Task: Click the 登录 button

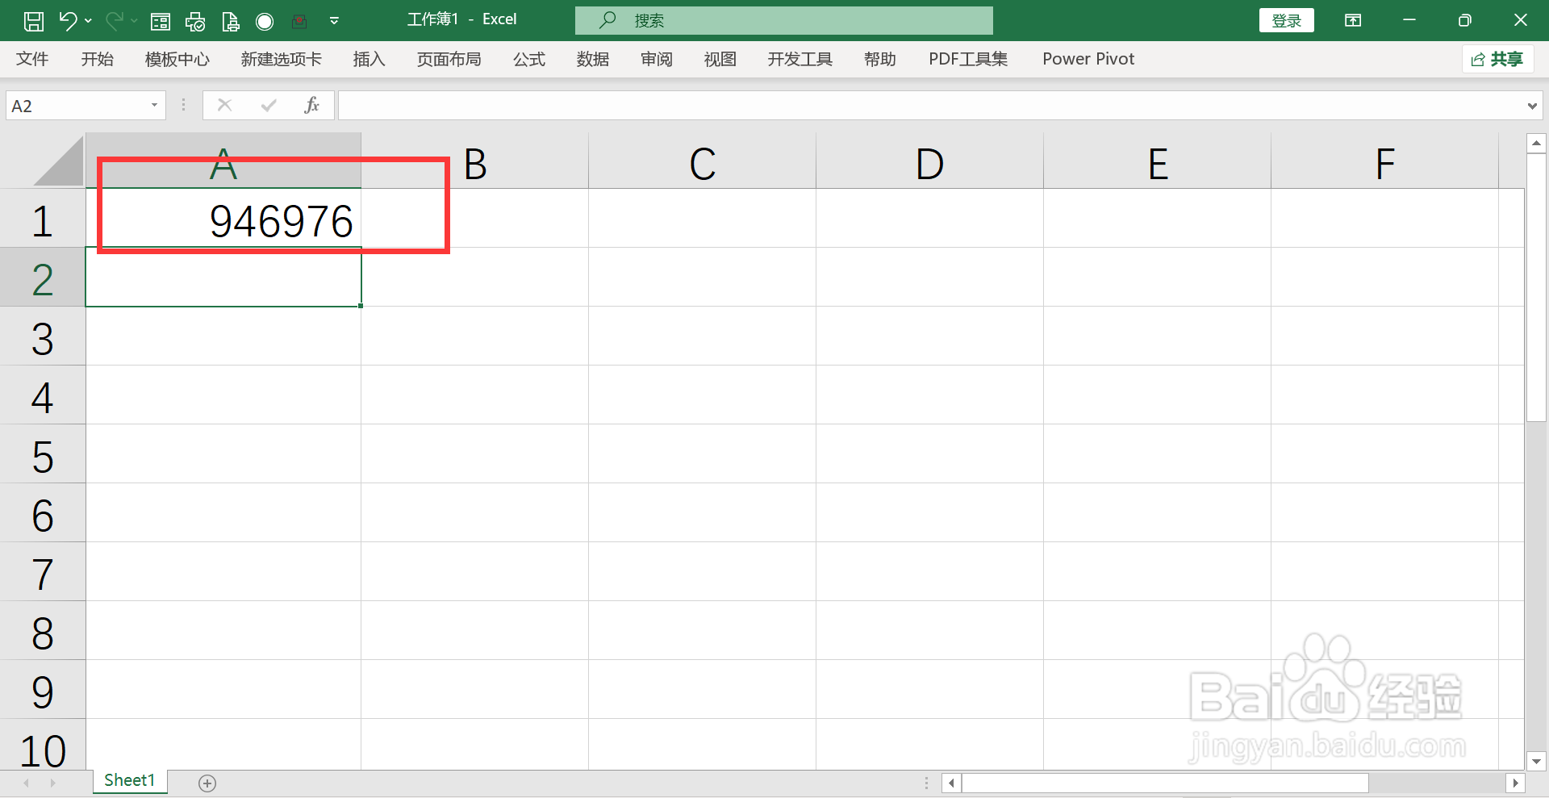Action: pyautogui.click(x=1286, y=20)
